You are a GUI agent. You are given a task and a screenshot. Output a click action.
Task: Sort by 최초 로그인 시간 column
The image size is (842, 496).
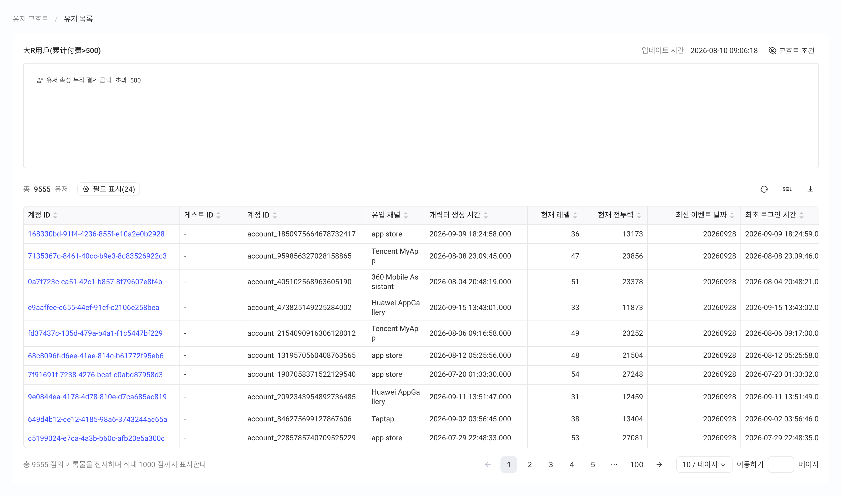coord(801,215)
